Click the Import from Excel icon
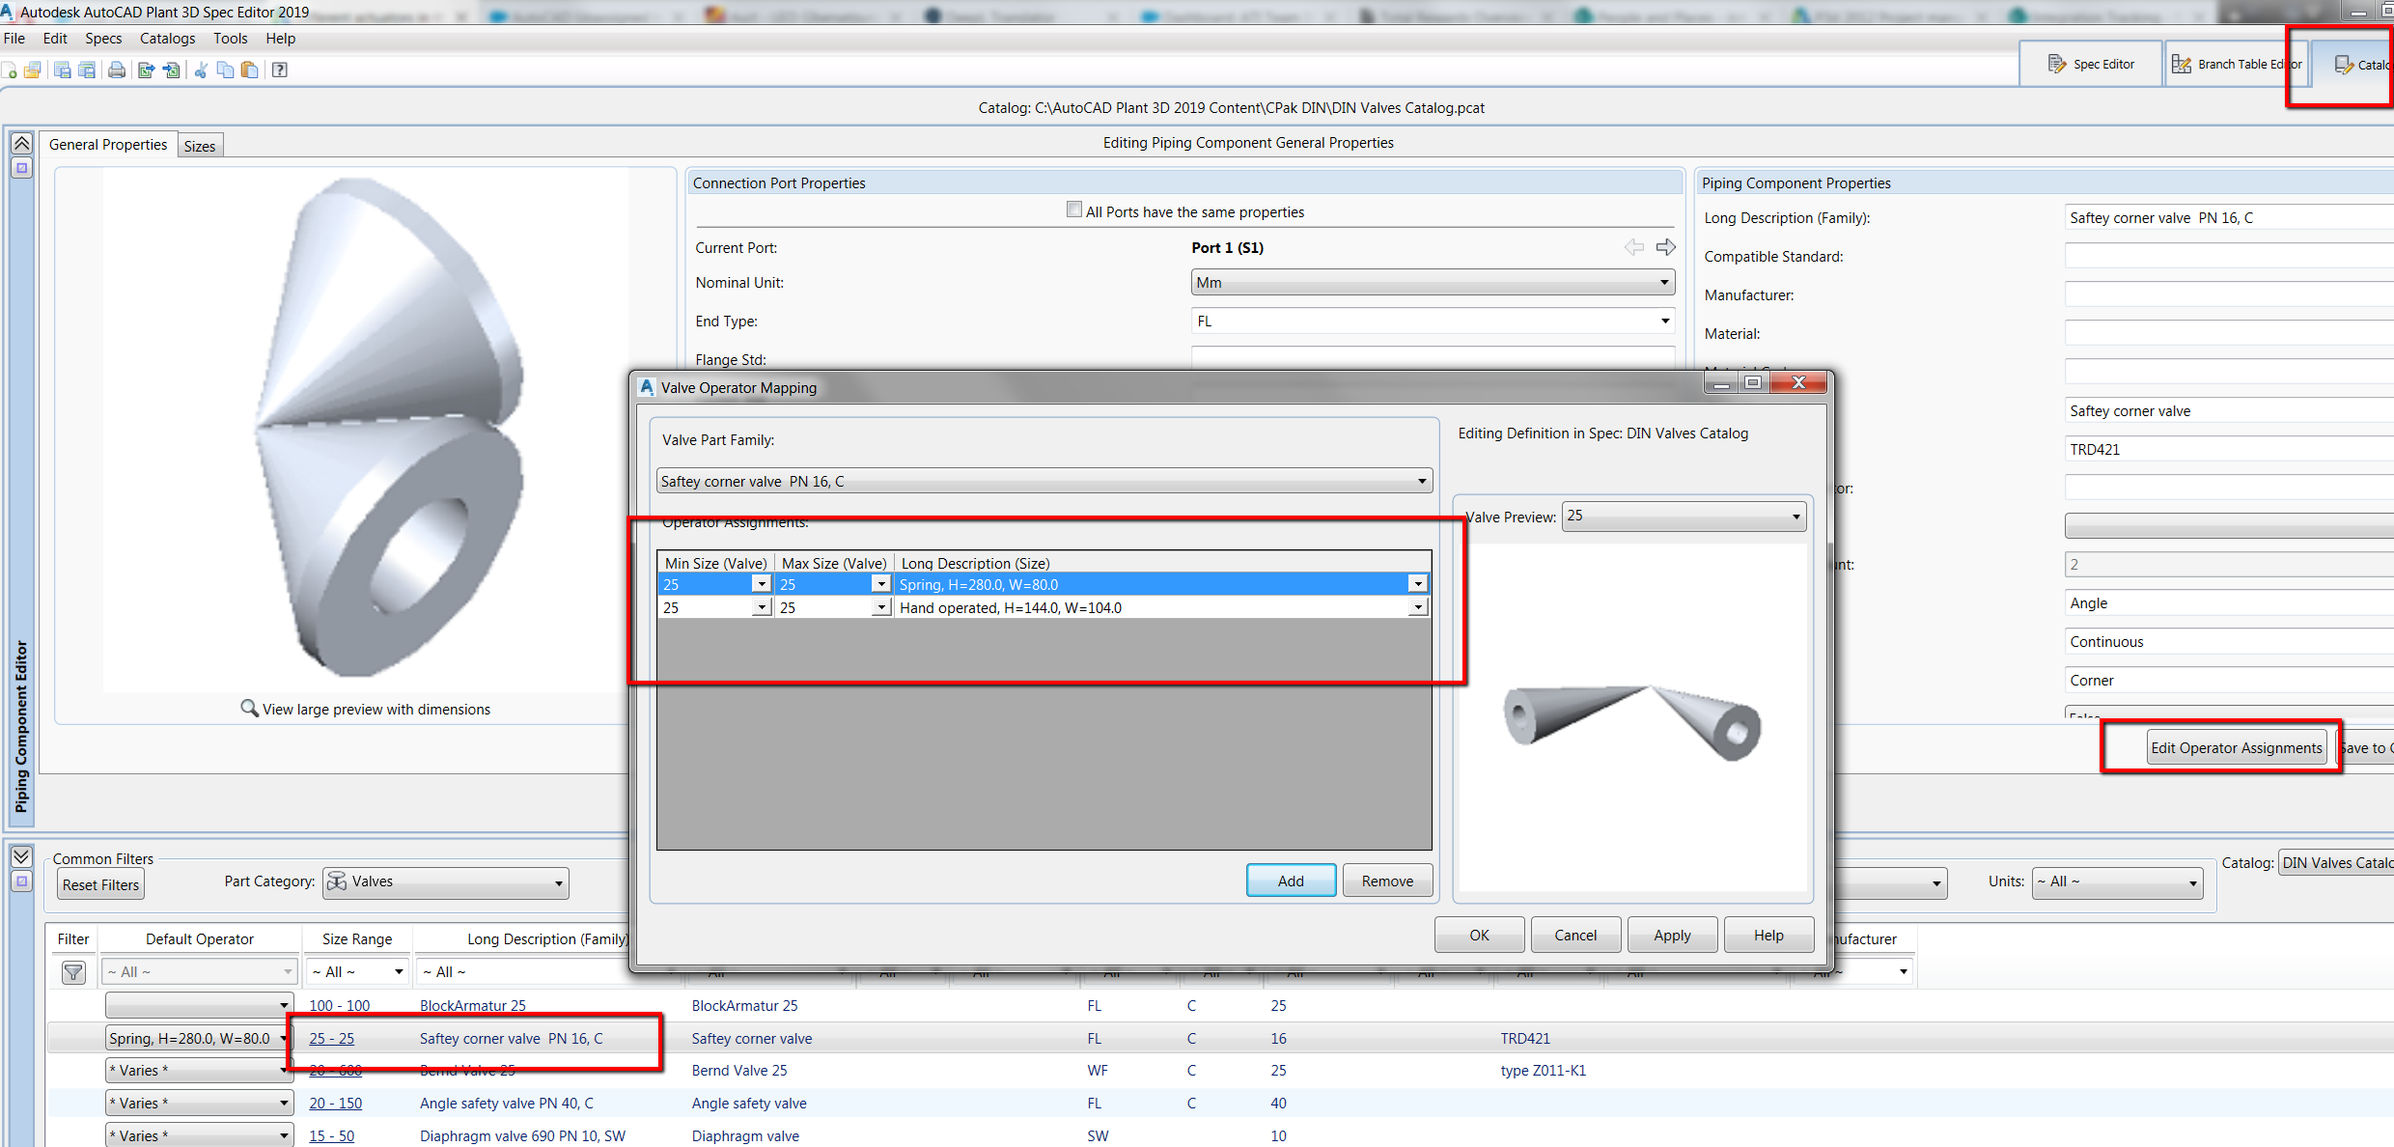The image size is (2394, 1147). tap(172, 70)
